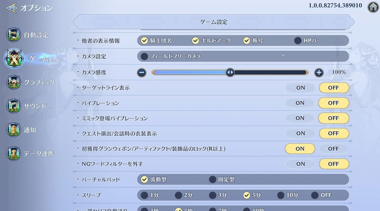Click the カメラ感度 slider handle
The image size is (380, 211).
click(230, 72)
